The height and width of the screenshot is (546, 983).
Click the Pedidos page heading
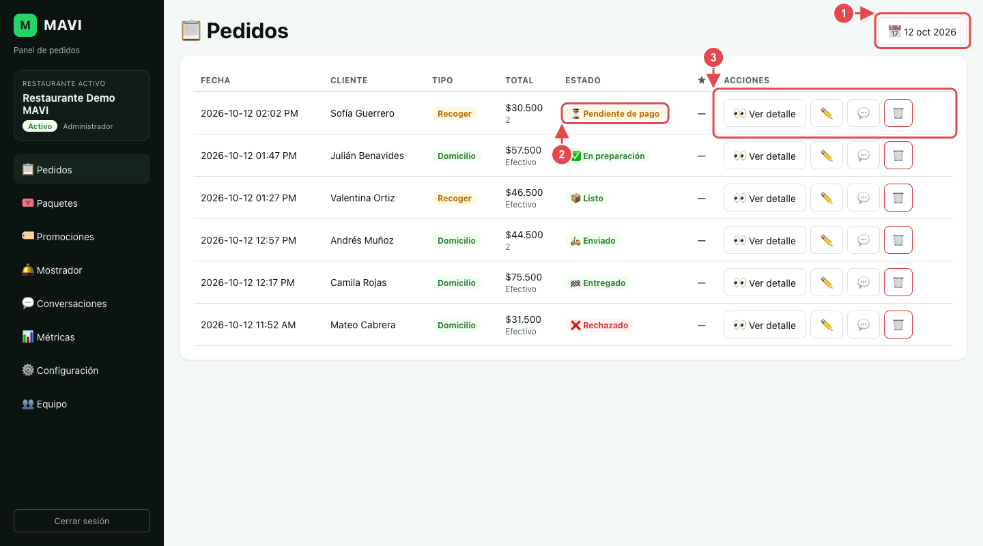coord(234,30)
